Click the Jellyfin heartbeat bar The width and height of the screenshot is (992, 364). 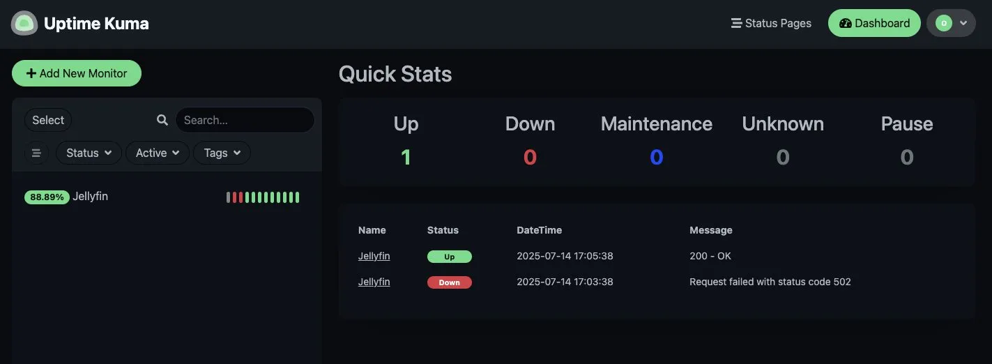pos(263,197)
